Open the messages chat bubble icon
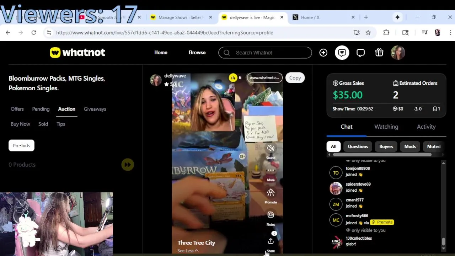The width and height of the screenshot is (455, 256). click(360, 53)
